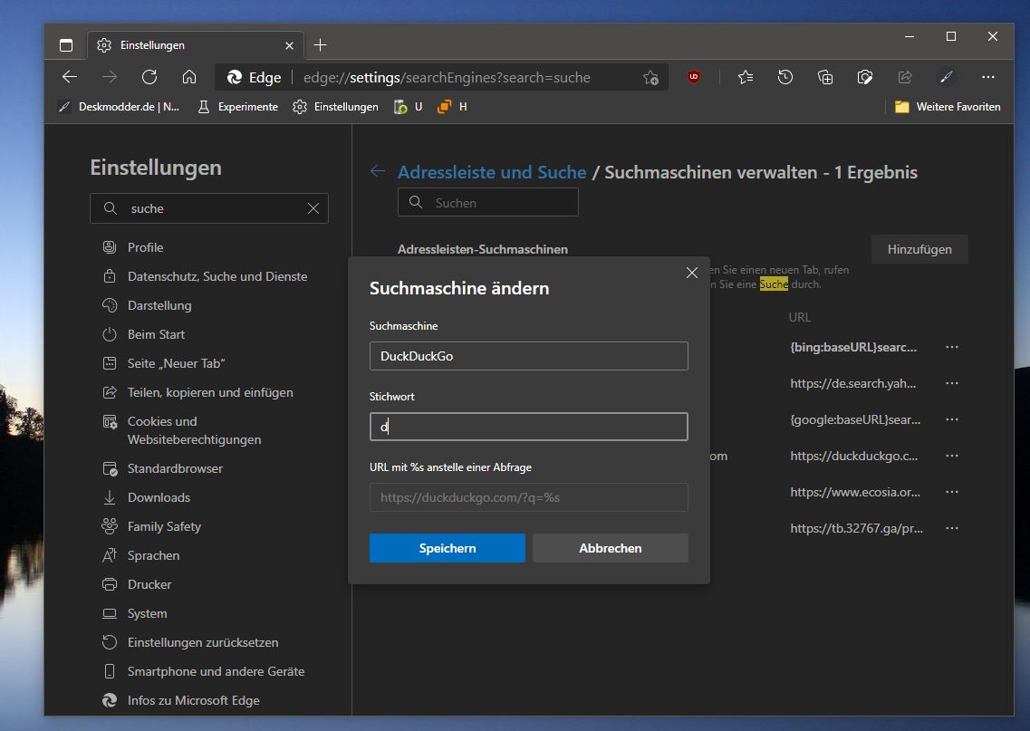
Task: Click Speichern to save the search engine
Action: click(x=448, y=548)
